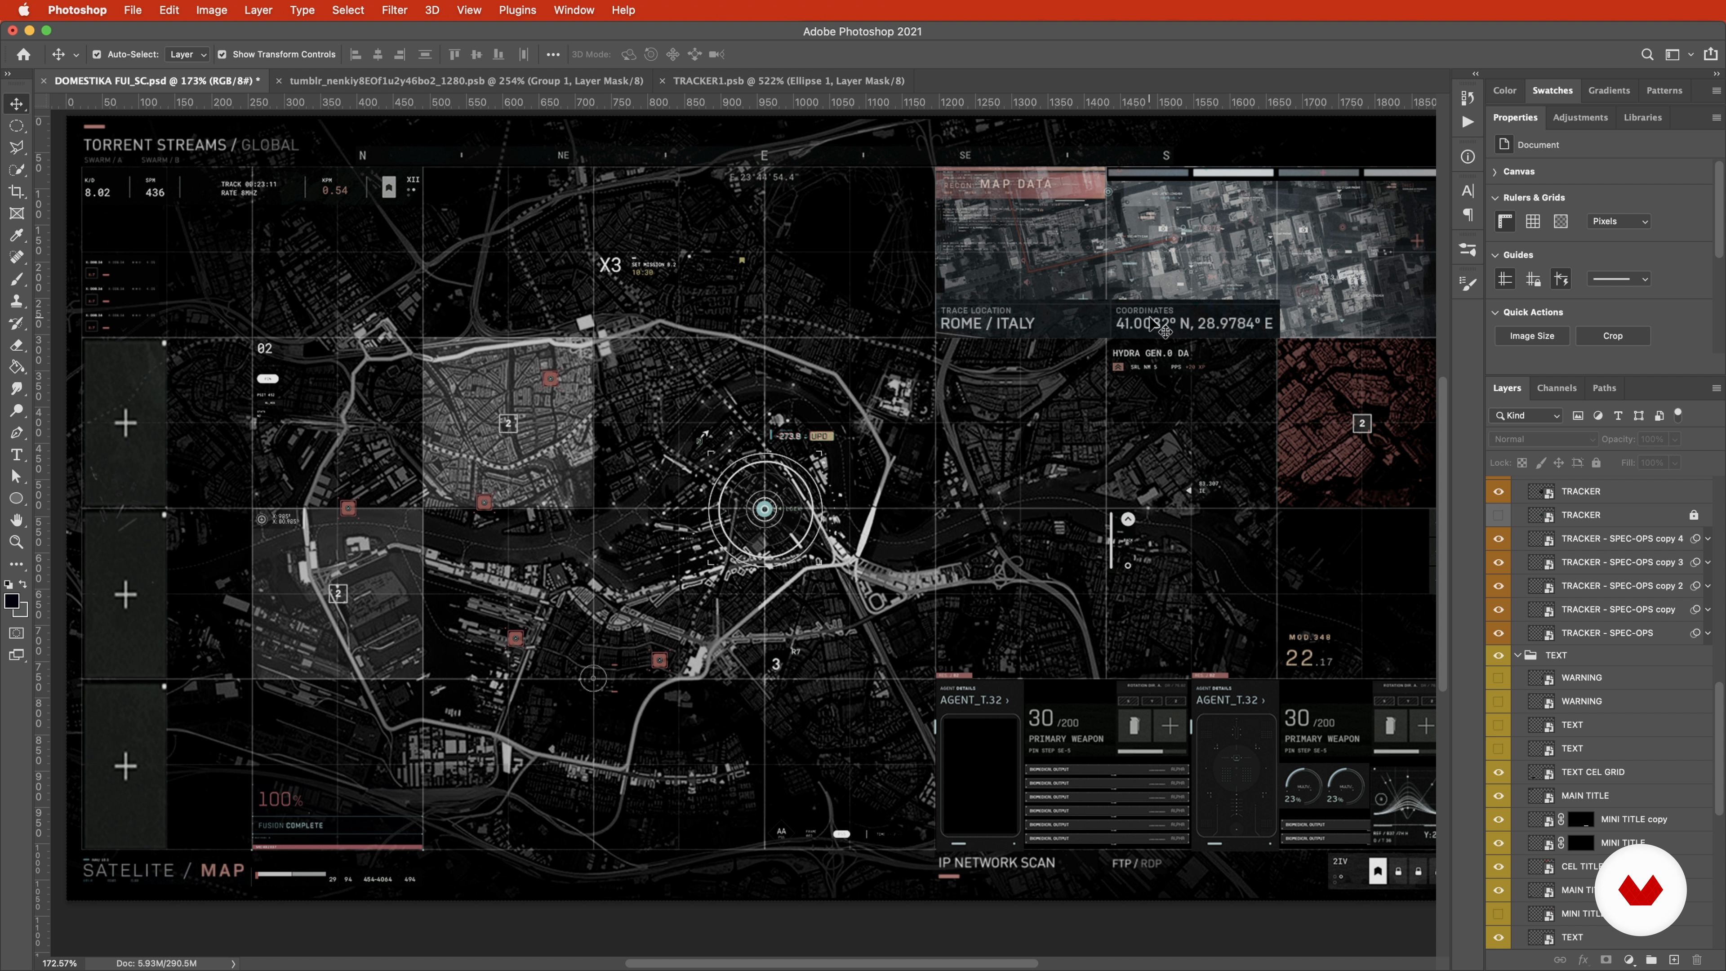Open the Layer menu
The width and height of the screenshot is (1726, 971).
pyautogui.click(x=258, y=10)
